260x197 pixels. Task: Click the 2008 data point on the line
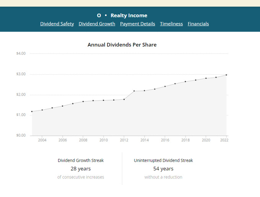83,101
